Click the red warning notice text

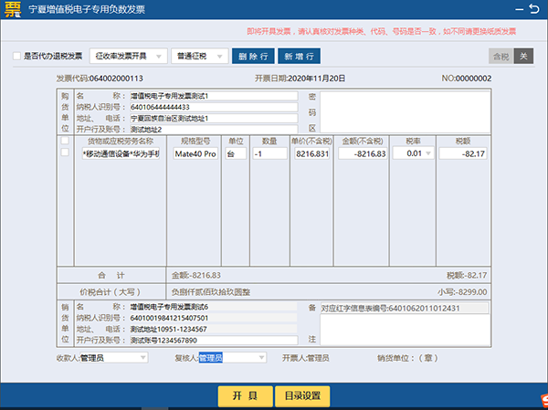tap(381, 31)
